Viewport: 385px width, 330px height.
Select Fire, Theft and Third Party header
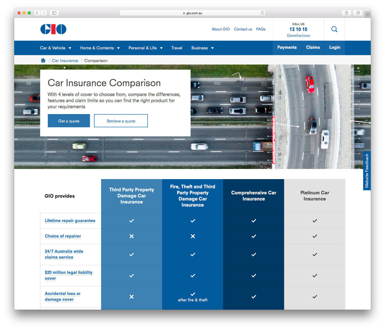pos(193,196)
